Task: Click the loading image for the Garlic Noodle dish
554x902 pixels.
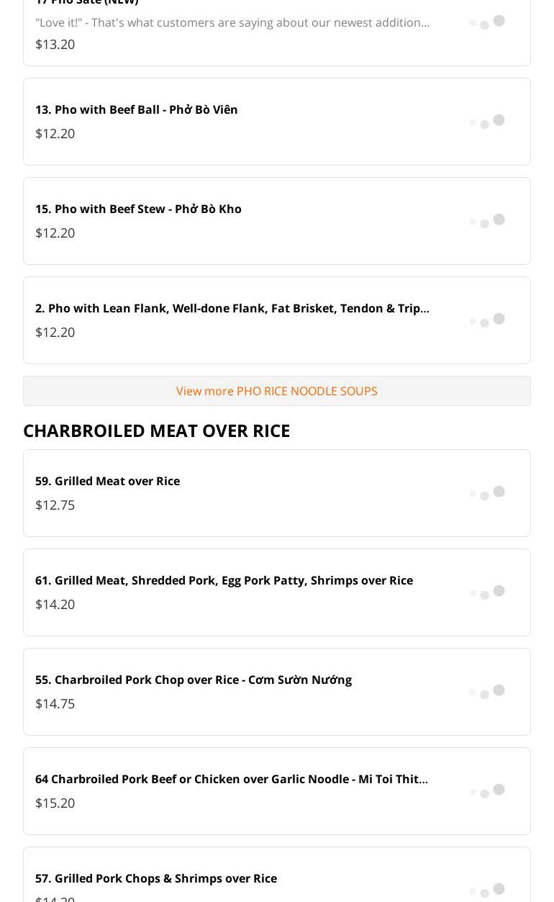Action: (487, 791)
